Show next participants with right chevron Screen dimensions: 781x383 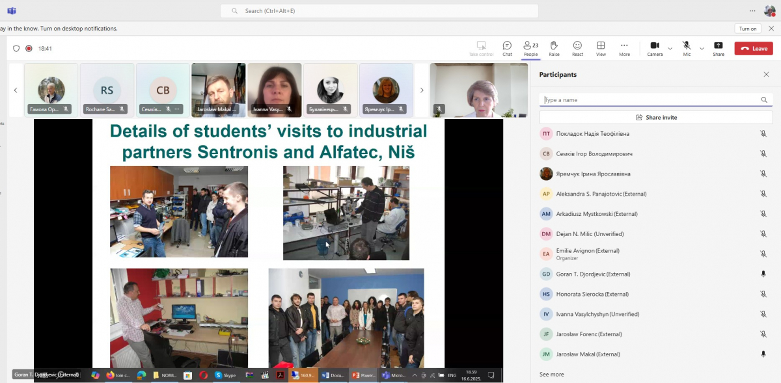pos(422,90)
